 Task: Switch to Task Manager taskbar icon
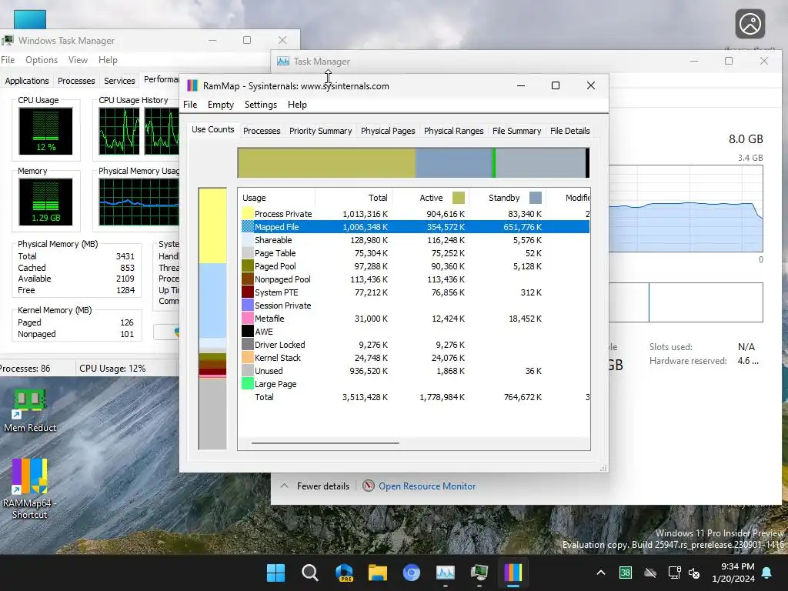click(x=446, y=573)
